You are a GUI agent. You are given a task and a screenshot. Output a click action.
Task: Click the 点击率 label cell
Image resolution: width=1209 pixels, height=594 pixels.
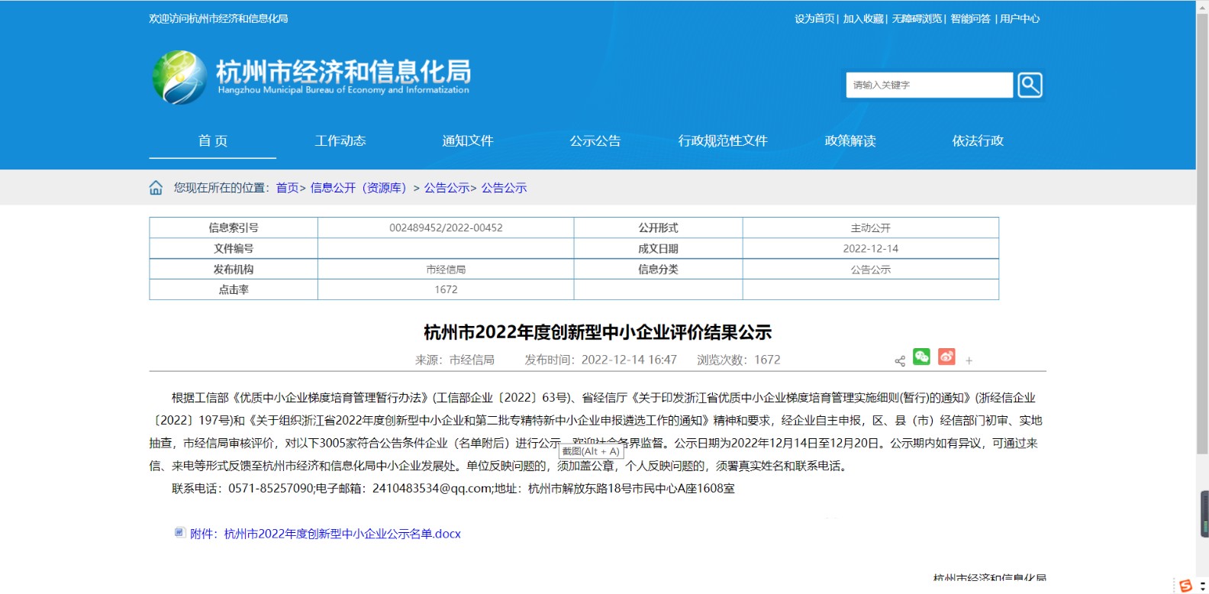[x=234, y=289]
